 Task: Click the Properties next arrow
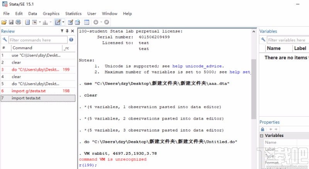pyautogui.click(x=276, y=129)
